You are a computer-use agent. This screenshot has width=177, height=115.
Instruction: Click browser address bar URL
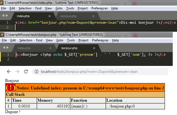point(89,72)
